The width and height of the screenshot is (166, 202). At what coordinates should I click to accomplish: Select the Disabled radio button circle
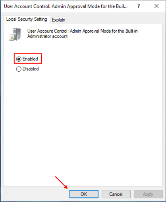pyautogui.click(x=19, y=69)
